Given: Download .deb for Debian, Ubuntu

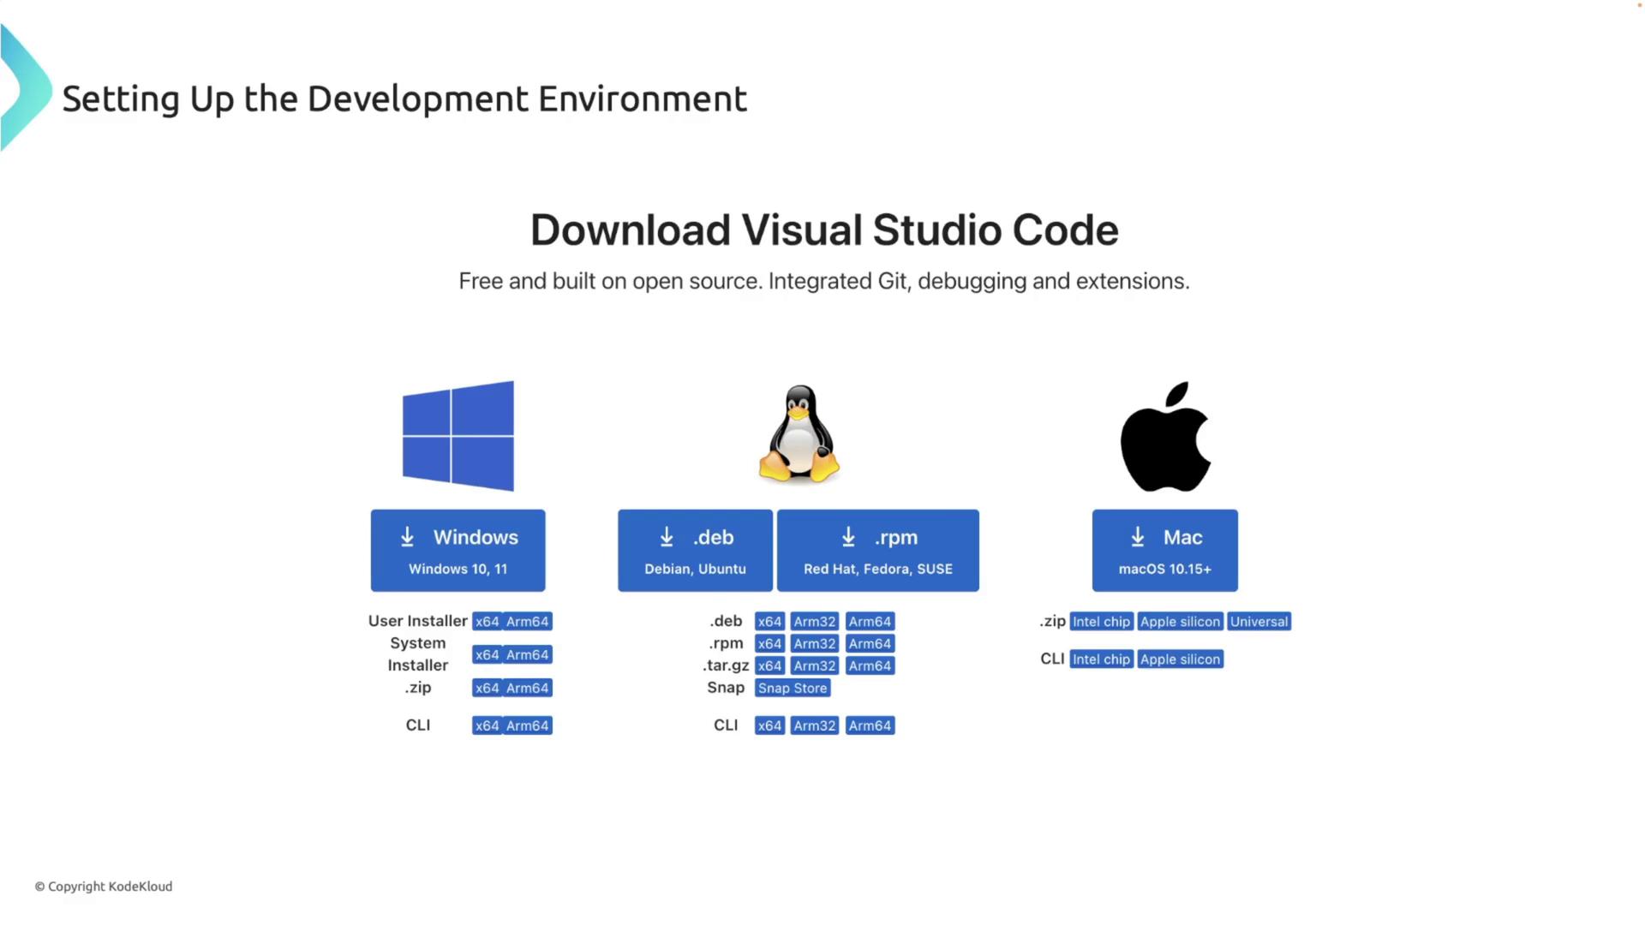Looking at the screenshot, I should point(695,551).
